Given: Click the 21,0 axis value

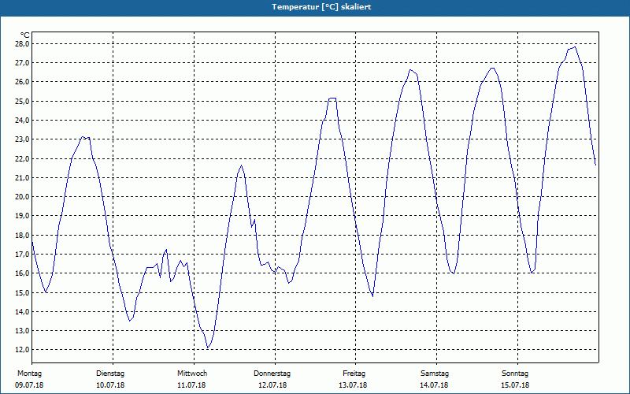Looking at the screenshot, I should (23, 177).
